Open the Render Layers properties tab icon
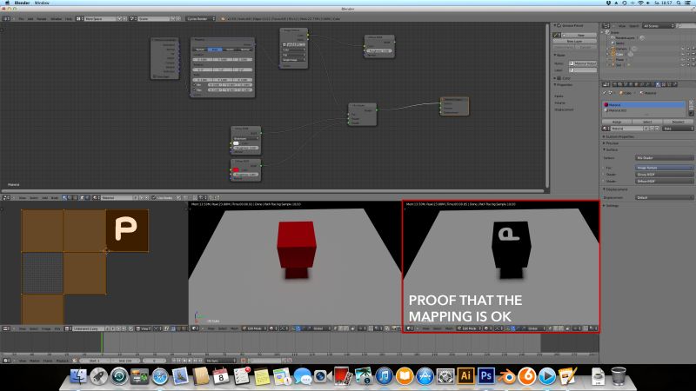 click(x=620, y=84)
